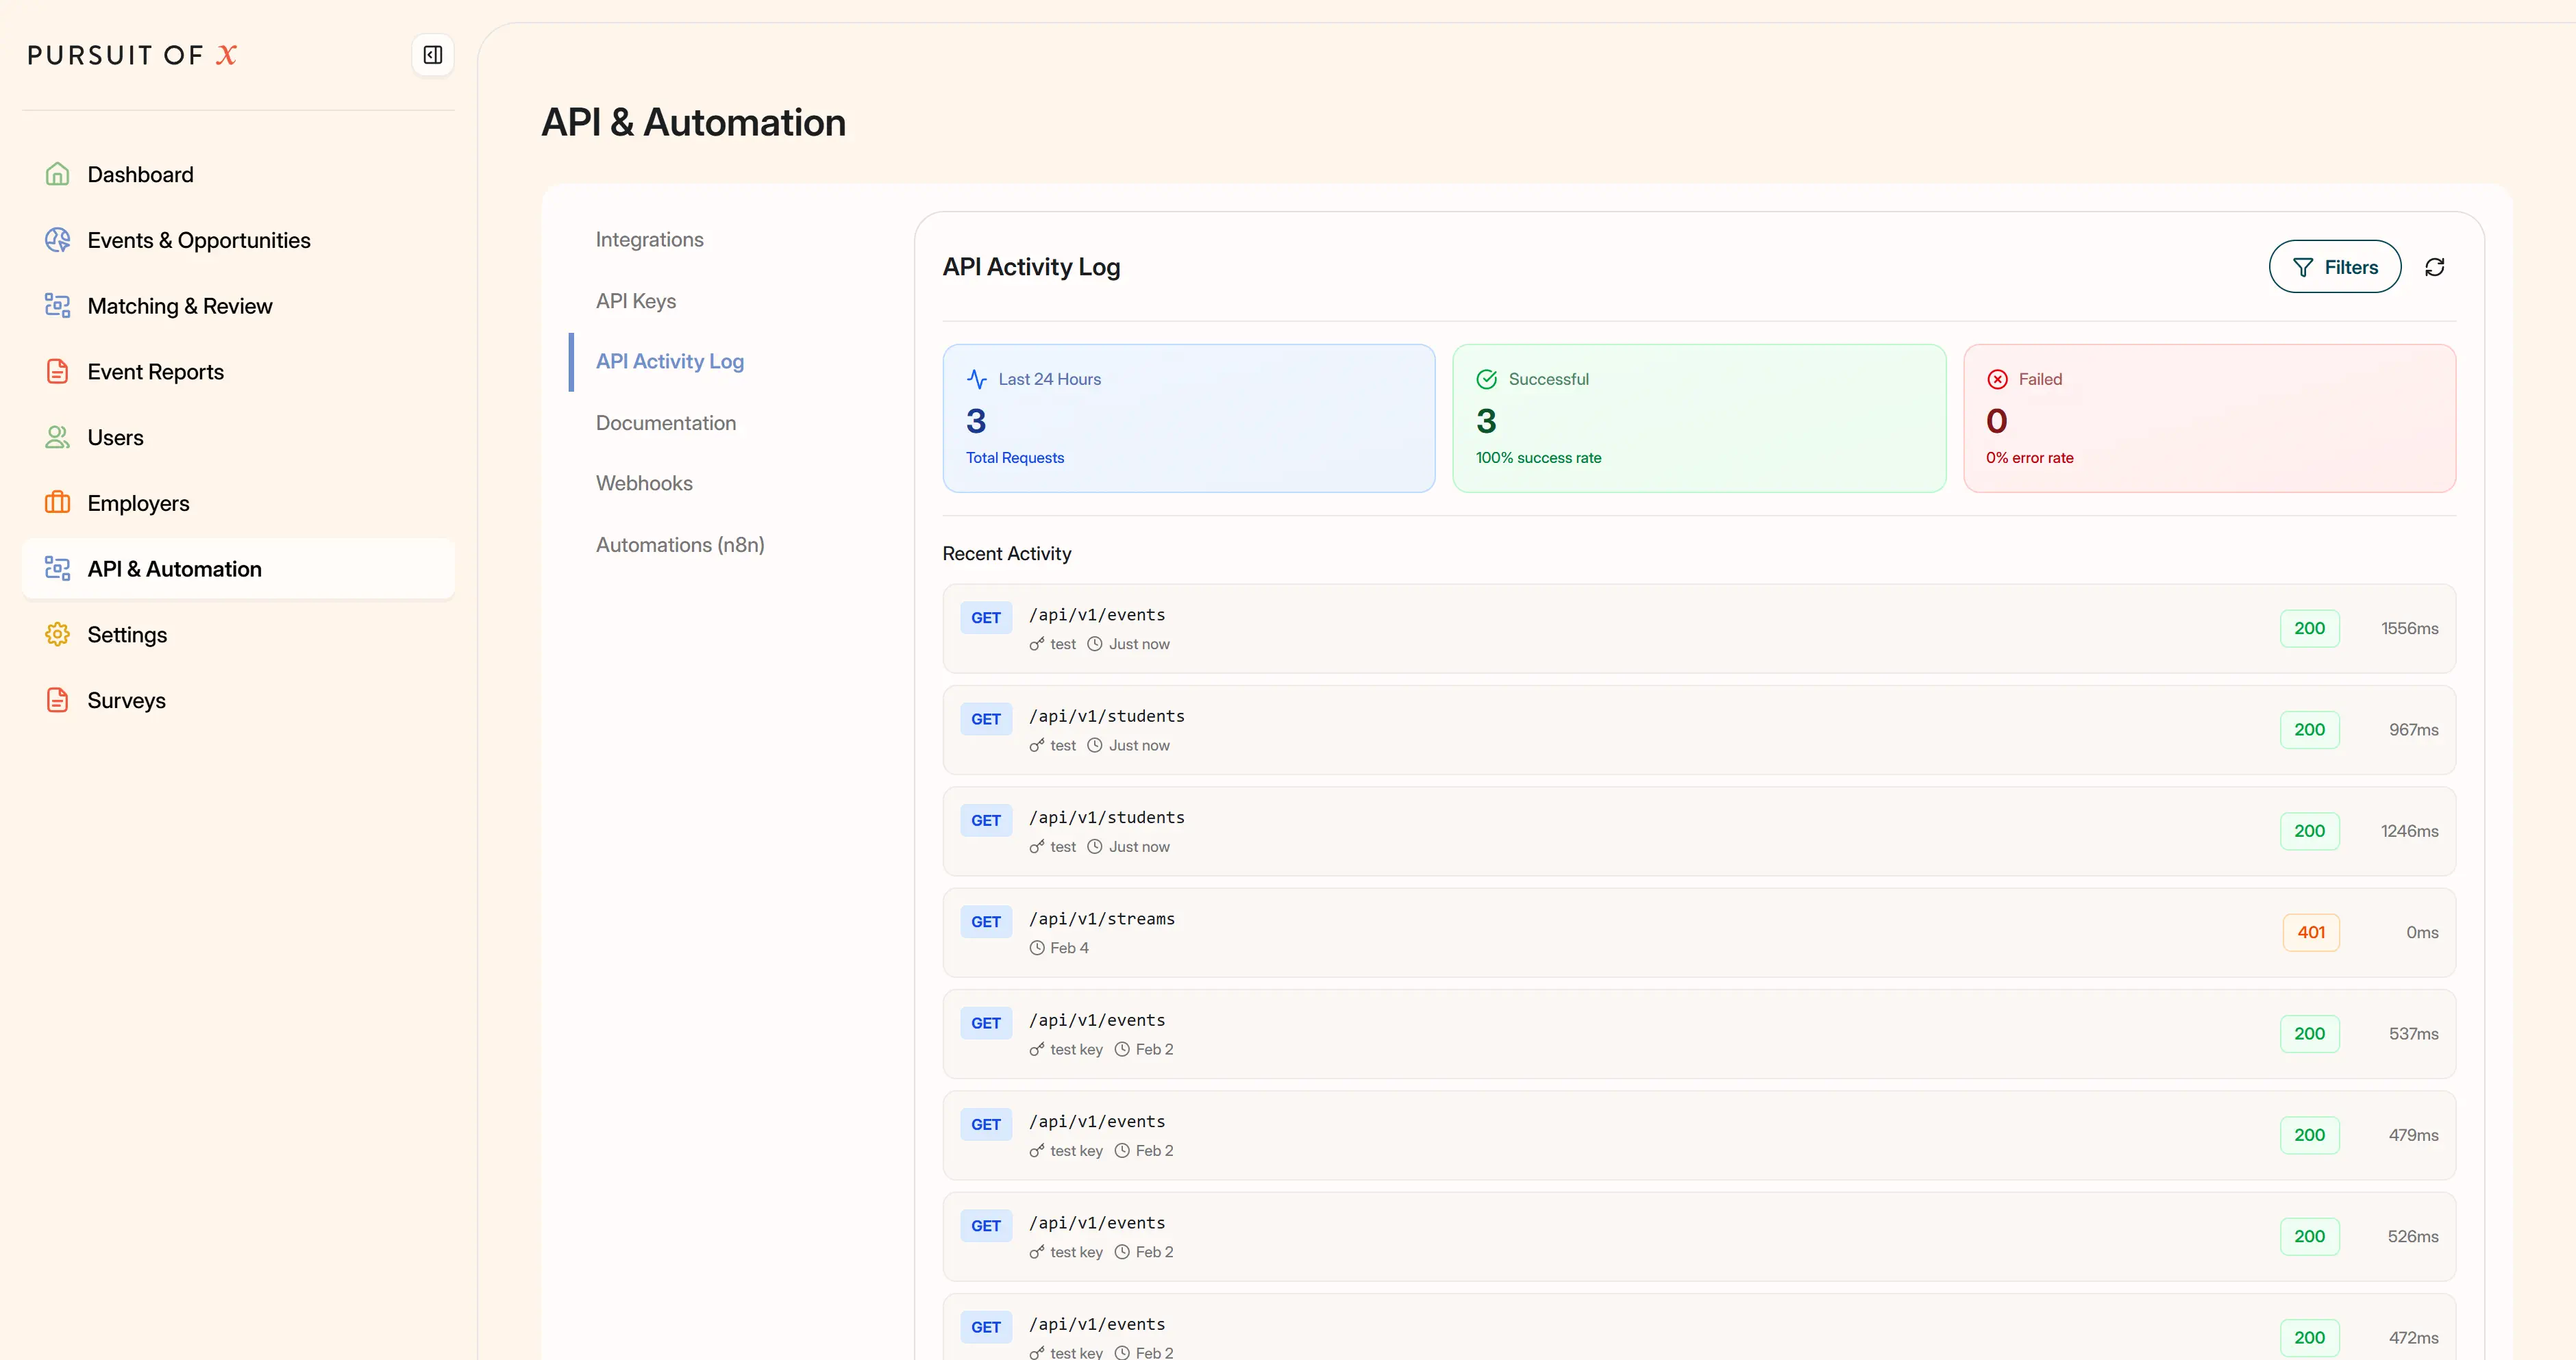The height and width of the screenshot is (1360, 2576).
Task: Click the clock icon on the Feb 4 streams entry
Action: click(x=1037, y=947)
